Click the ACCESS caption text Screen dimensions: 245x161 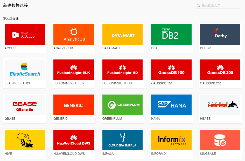11,48
